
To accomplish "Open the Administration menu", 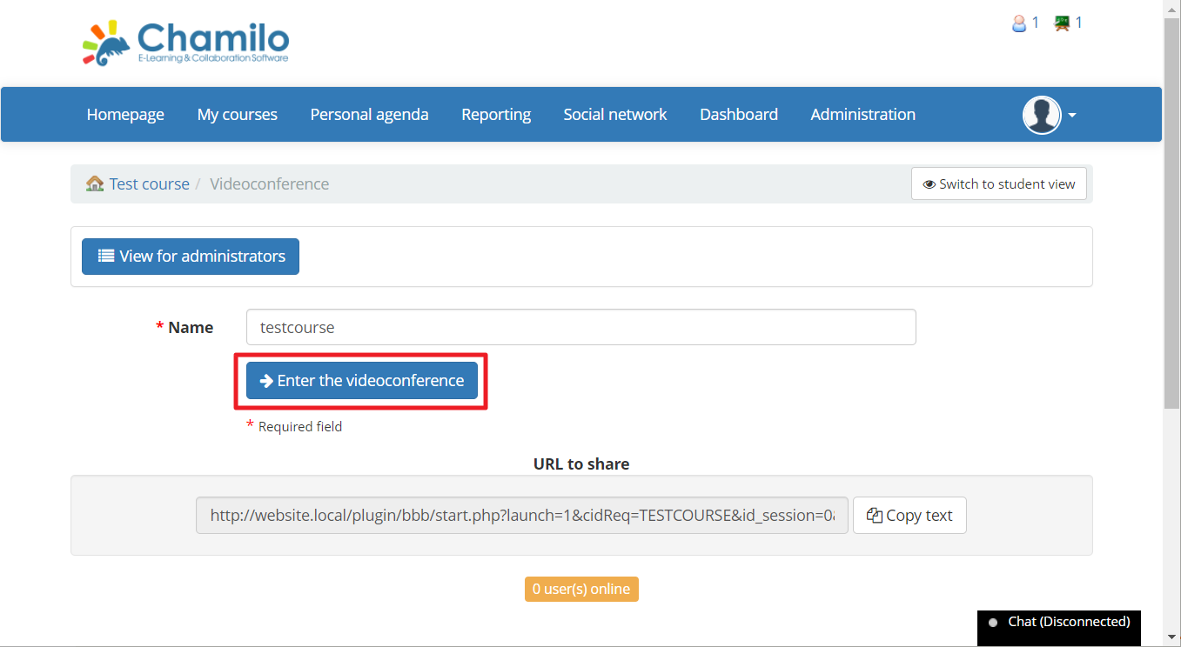I will click(x=862, y=115).
